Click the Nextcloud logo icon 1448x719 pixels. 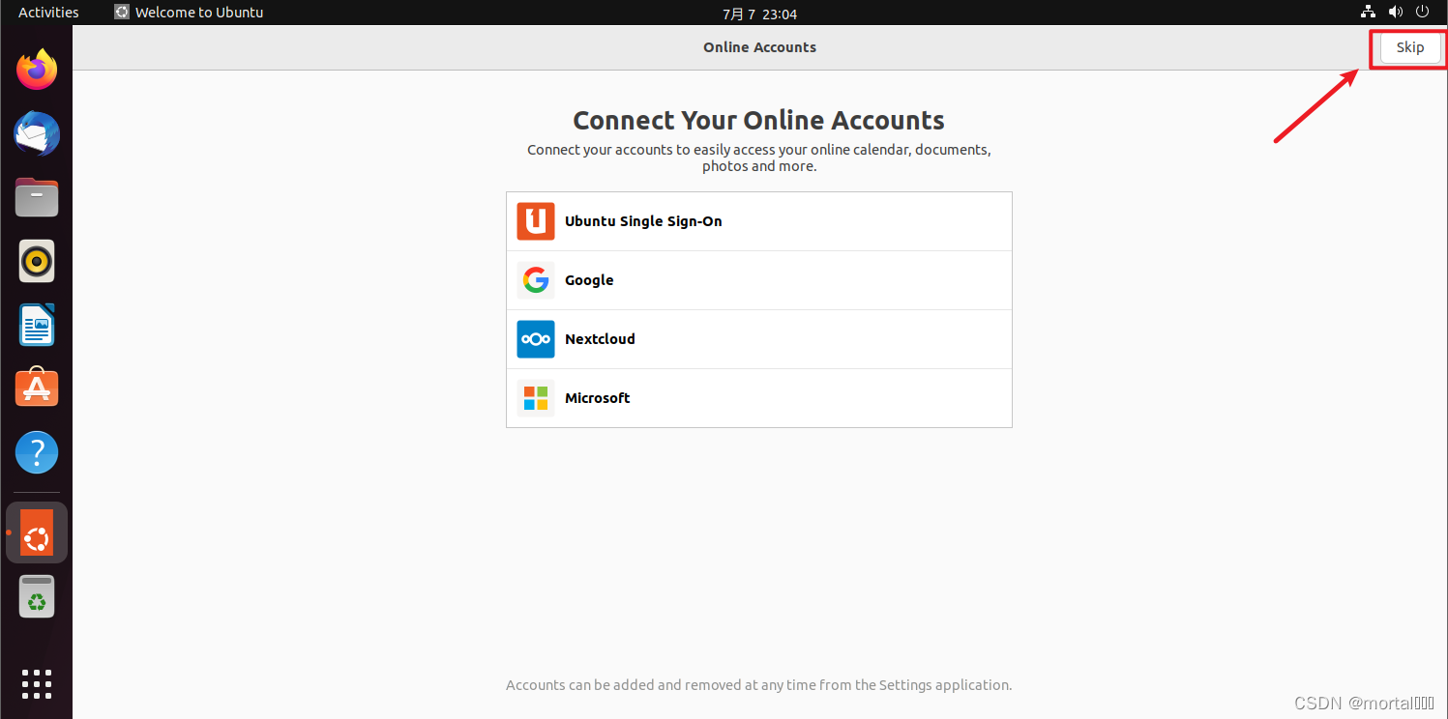(536, 339)
